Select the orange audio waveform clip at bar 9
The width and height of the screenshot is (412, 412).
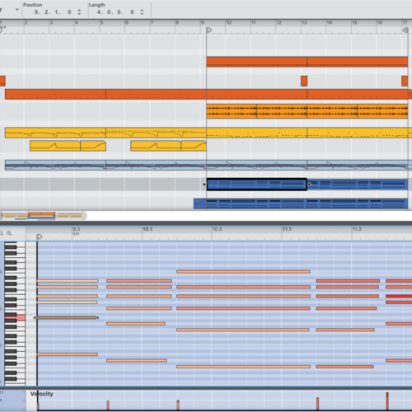click(x=232, y=111)
